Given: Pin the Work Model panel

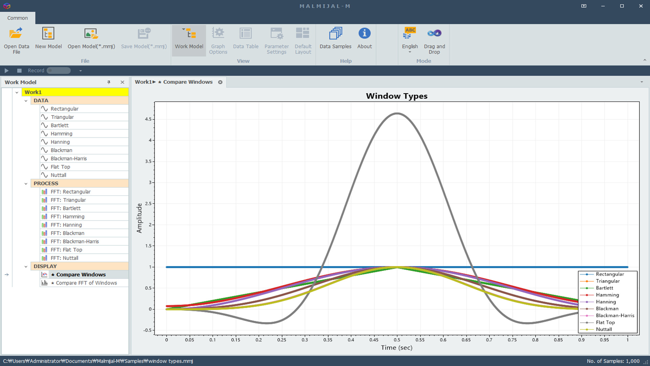Looking at the screenshot, I should tap(109, 82).
